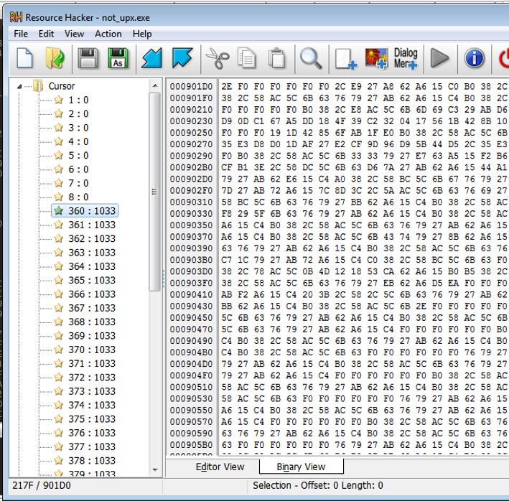Click hex offset 00090410 in binary view
The width and height of the screenshot is (509, 501).
[x=191, y=294]
